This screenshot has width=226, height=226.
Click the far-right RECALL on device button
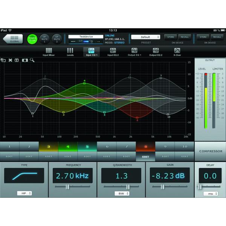[x=217, y=37]
